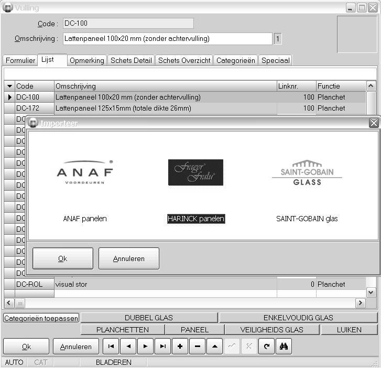Sort by Linknr. column header
Image resolution: width=381 pixels, height=368 pixels.
click(297, 86)
